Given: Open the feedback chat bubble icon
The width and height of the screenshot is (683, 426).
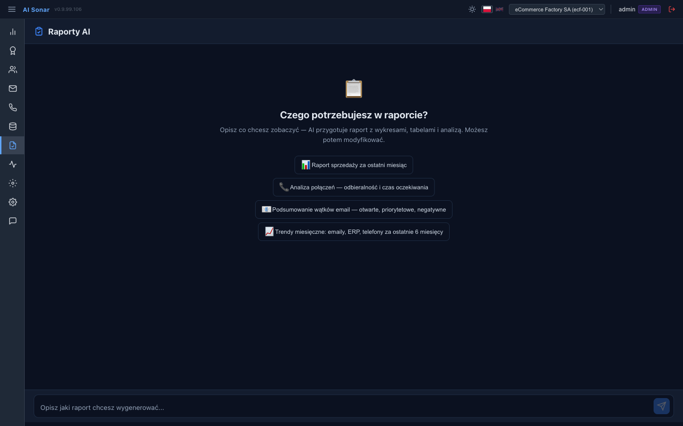Looking at the screenshot, I should pos(13,221).
